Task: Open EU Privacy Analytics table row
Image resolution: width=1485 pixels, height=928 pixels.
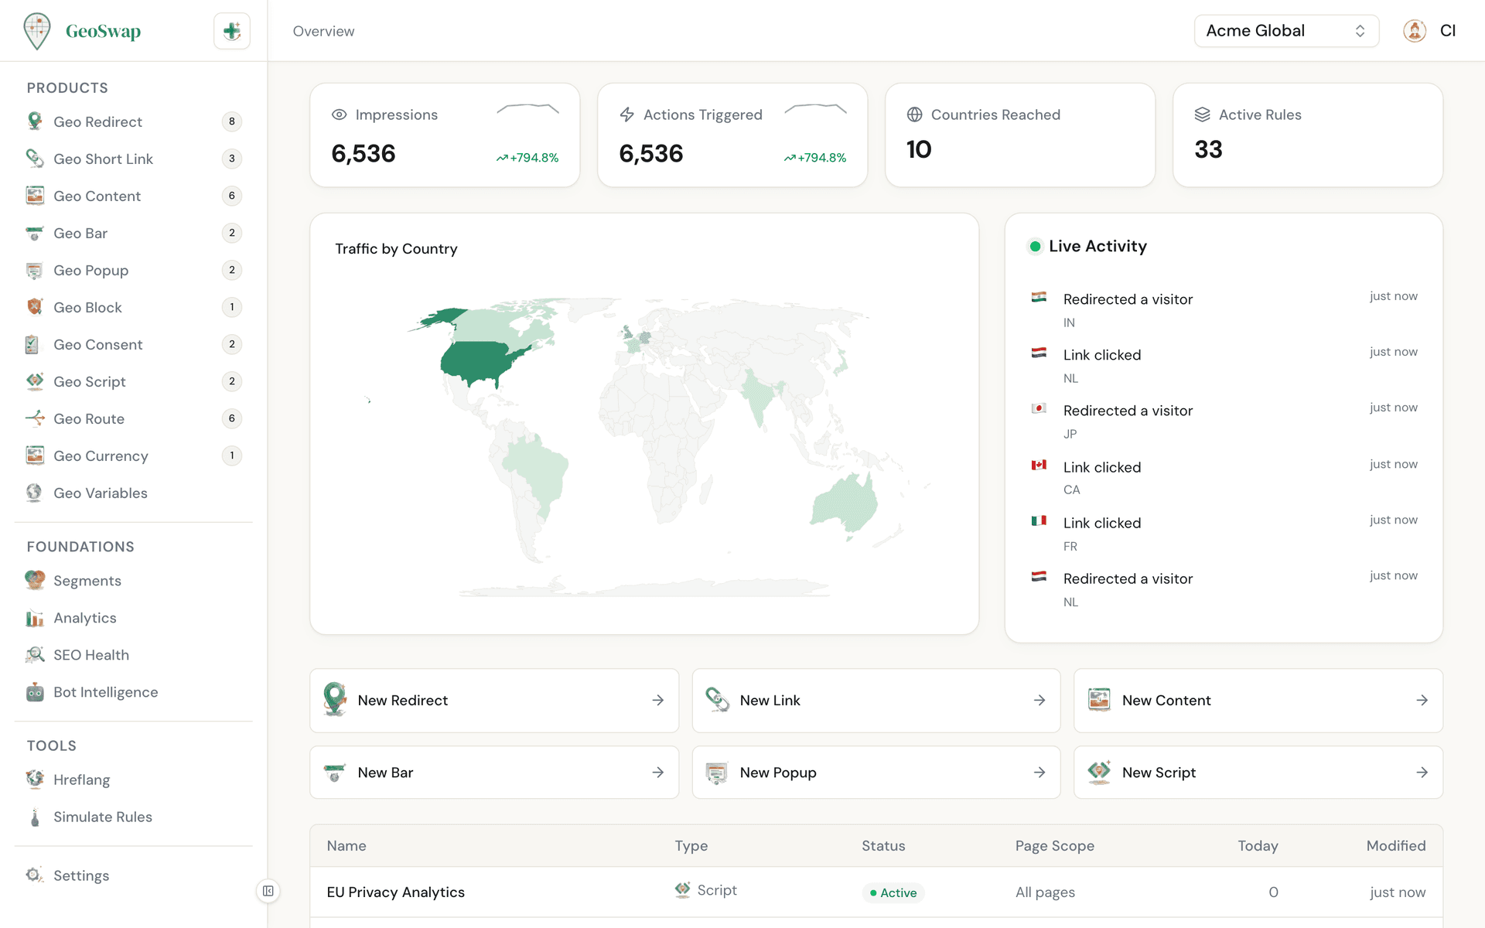Action: click(395, 892)
